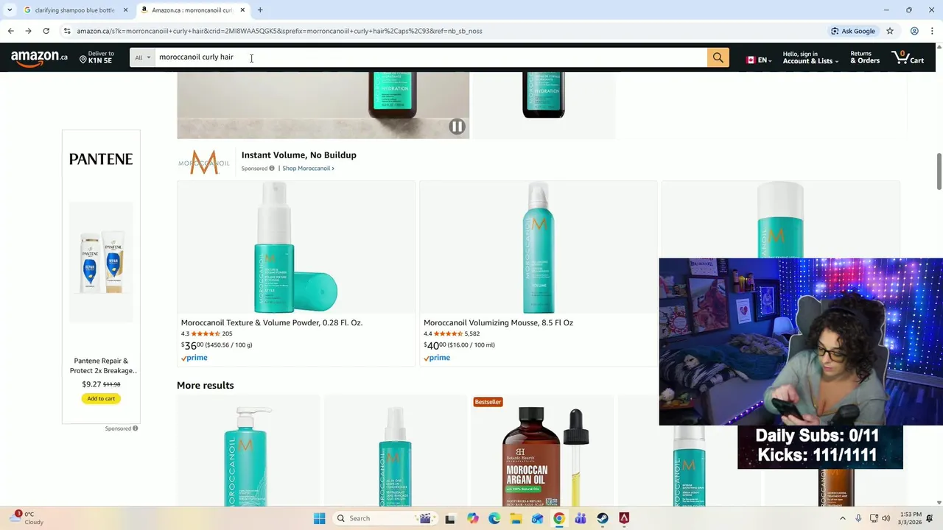Open Moroccanoil Texture & Volume Powder title
Screen dimensions: 943x530
(x=272, y=322)
